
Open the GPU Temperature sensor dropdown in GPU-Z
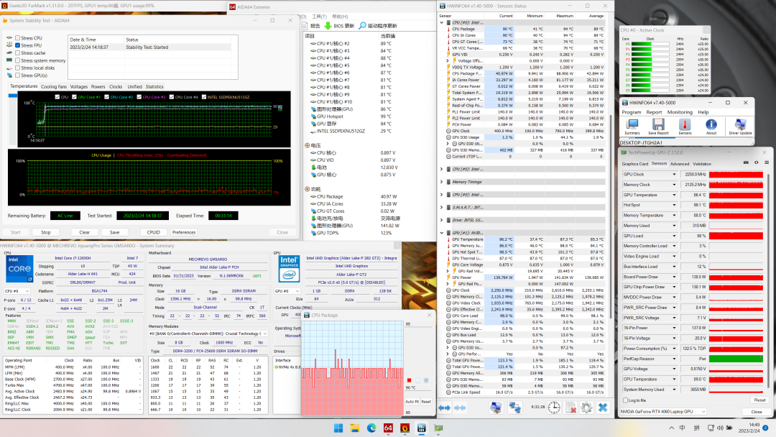[675, 195]
